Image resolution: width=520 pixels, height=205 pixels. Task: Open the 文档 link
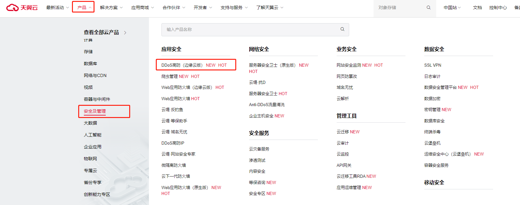477,8
